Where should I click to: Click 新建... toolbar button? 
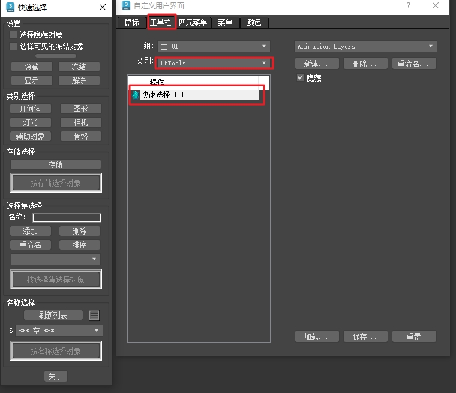(x=317, y=64)
